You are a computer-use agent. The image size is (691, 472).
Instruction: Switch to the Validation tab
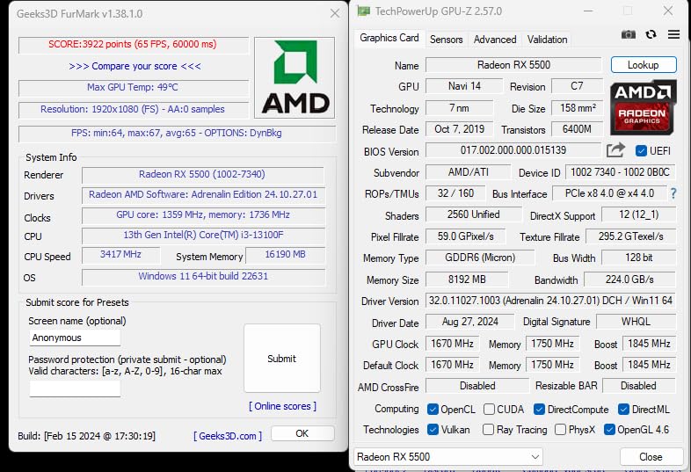pyautogui.click(x=547, y=40)
